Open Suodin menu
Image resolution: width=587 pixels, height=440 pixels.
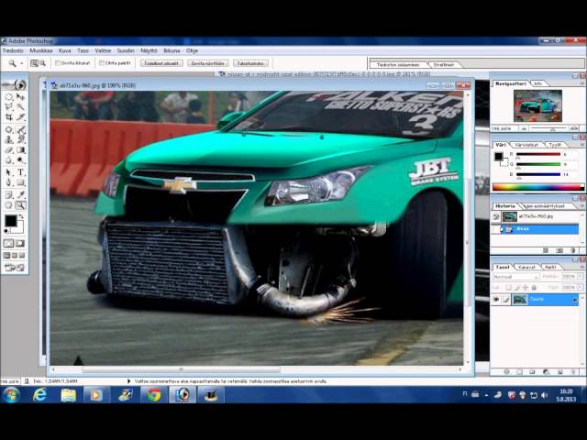[126, 50]
